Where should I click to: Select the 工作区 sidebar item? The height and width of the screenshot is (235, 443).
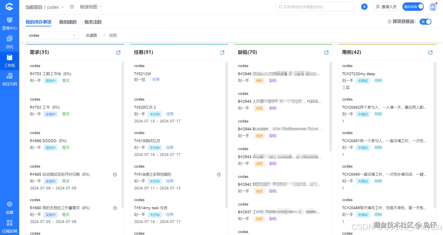click(10, 61)
